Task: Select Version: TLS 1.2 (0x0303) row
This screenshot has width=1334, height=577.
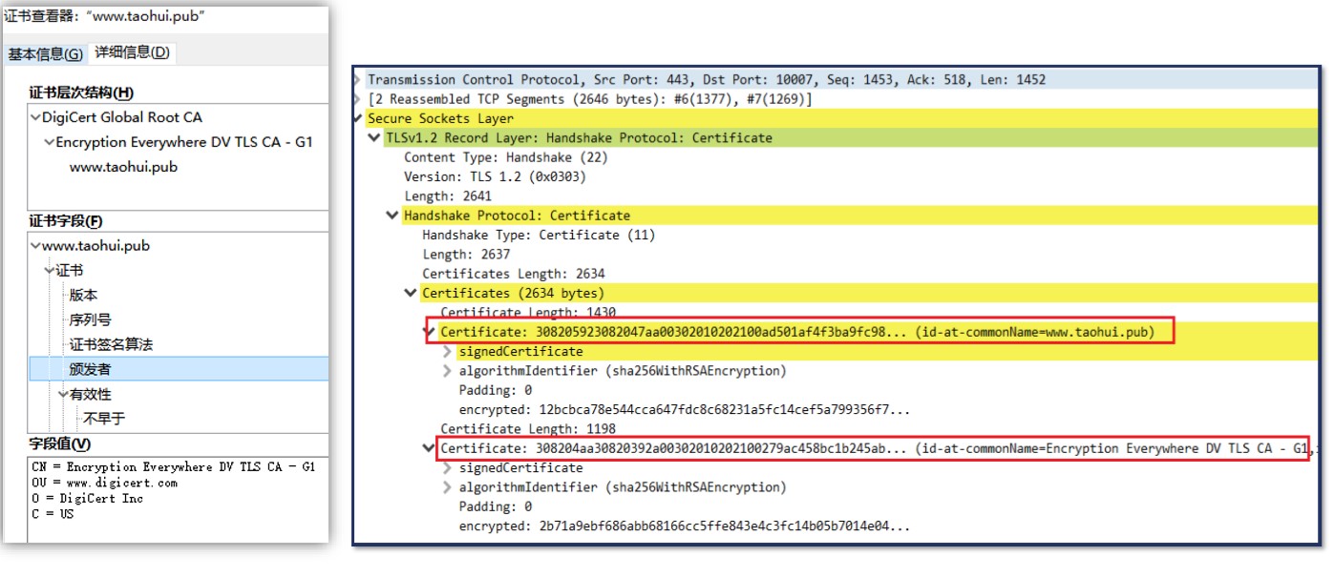Action: coord(495,176)
